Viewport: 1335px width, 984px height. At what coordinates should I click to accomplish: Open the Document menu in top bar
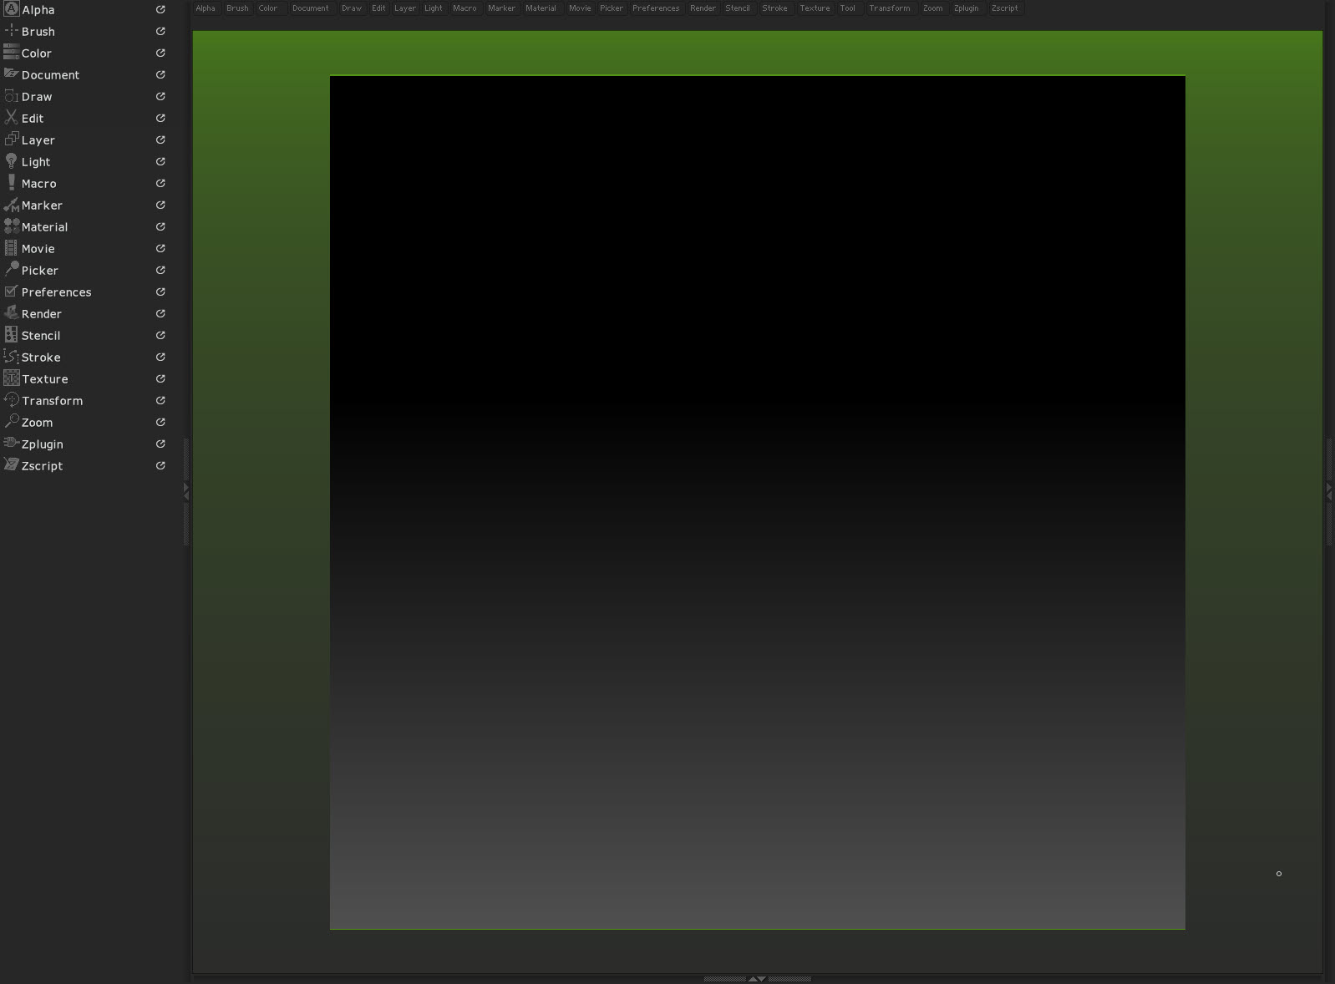(311, 8)
